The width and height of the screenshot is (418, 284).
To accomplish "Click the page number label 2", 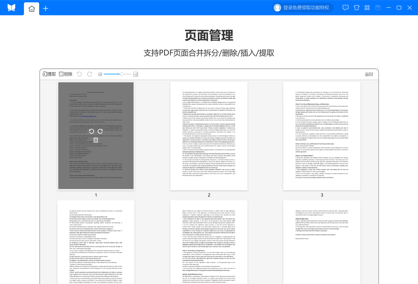I will [209, 195].
